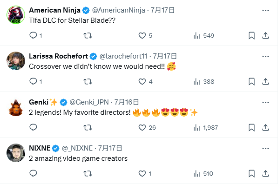Open Genki's avatar thumbnail
Image resolution: width=278 pixels, height=184 pixels.
click(x=16, y=107)
